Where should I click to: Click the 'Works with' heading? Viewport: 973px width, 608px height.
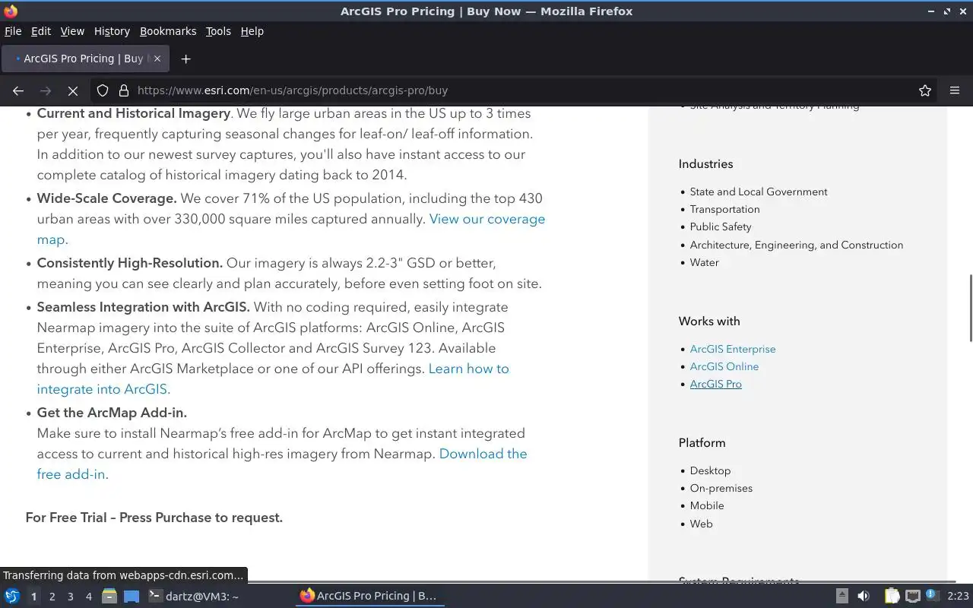(x=709, y=321)
